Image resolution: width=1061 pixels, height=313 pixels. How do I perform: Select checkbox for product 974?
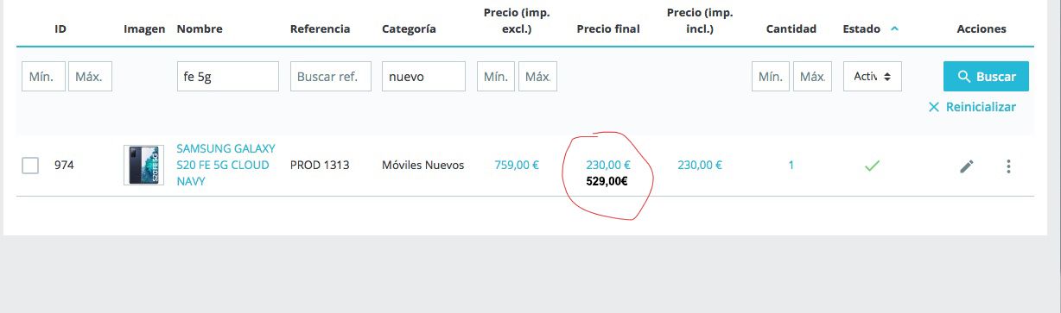[x=30, y=166]
